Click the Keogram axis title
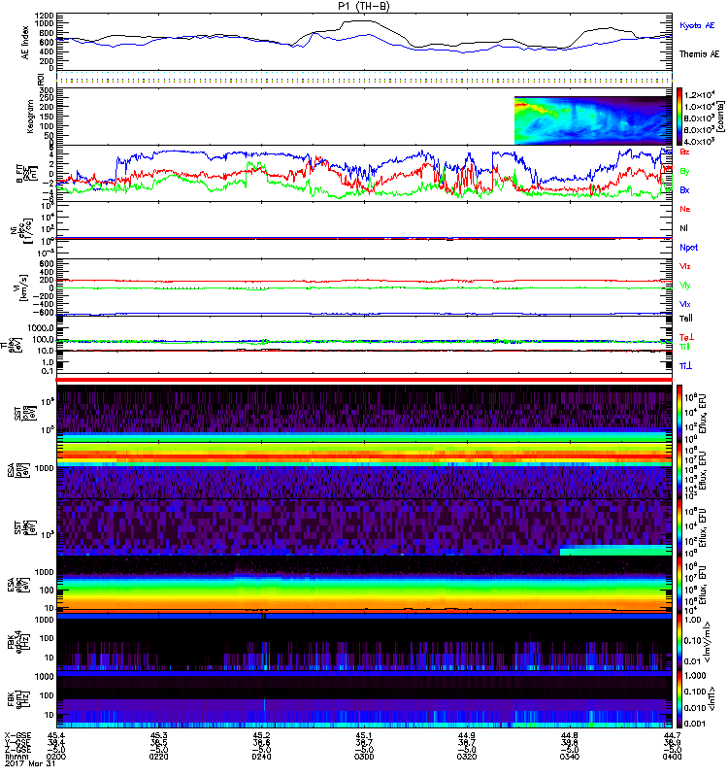Screen dimensions: 728x777 click(x=30, y=116)
